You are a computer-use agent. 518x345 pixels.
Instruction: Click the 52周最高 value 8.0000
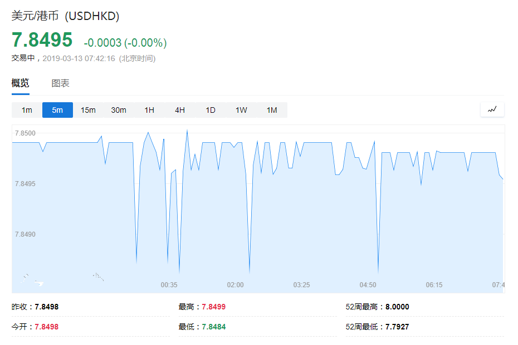[398, 307]
